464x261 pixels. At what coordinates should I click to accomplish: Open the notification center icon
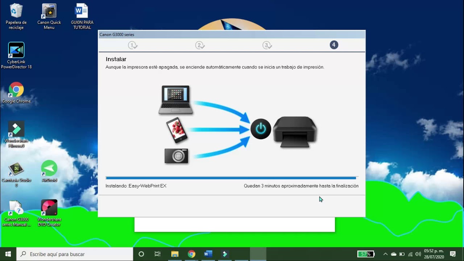point(453,254)
